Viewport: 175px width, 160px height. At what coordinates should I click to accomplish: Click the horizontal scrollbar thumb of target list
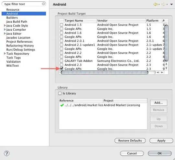click(x=104, y=72)
